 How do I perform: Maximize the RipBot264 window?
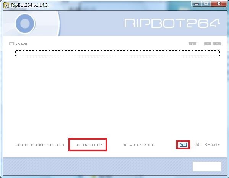(206, 4)
